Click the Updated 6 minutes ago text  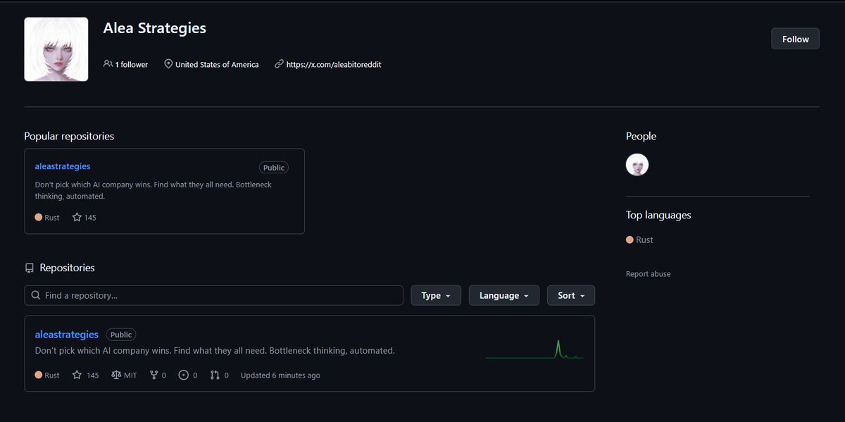click(280, 376)
